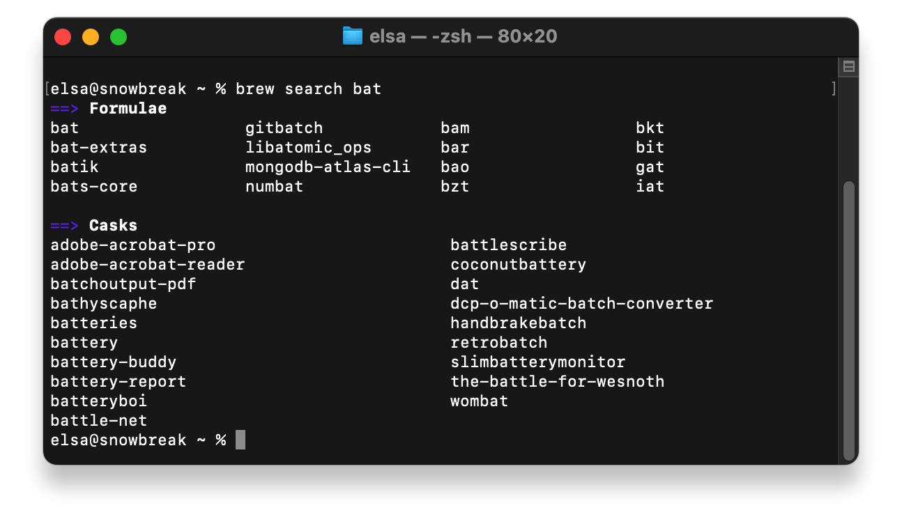Click cask "coconutbattery"
This screenshot has width=902, height=508.
[x=519, y=265]
